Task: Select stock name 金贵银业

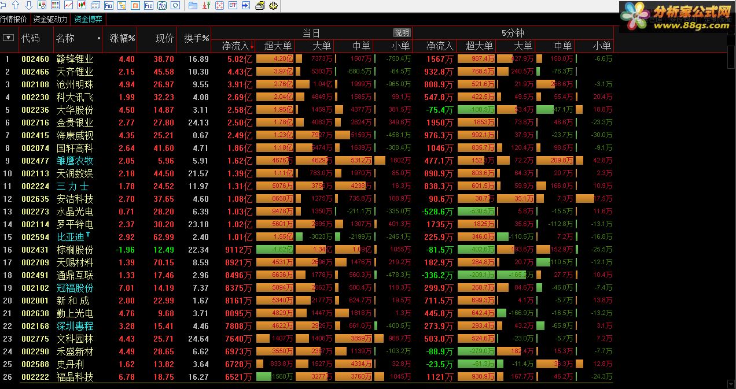Action: point(75,123)
